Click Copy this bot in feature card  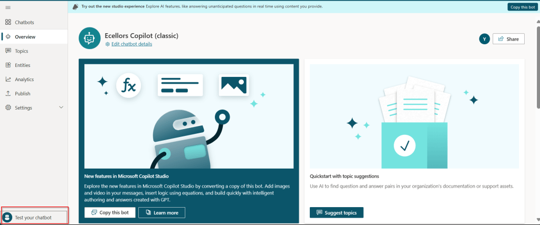point(110,212)
